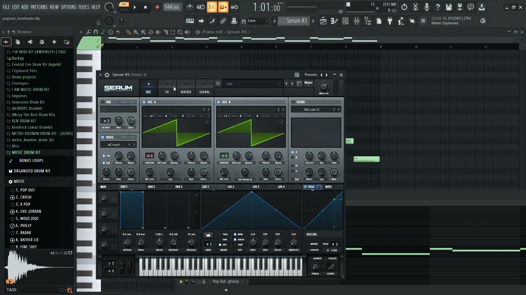Toggle OSC B on/off
Screen dimensions: 526x295
click(x=218, y=102)
